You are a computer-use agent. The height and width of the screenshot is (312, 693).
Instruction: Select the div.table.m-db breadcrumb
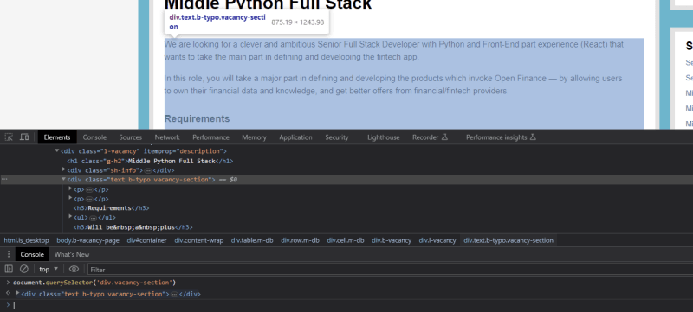point(252,240)
